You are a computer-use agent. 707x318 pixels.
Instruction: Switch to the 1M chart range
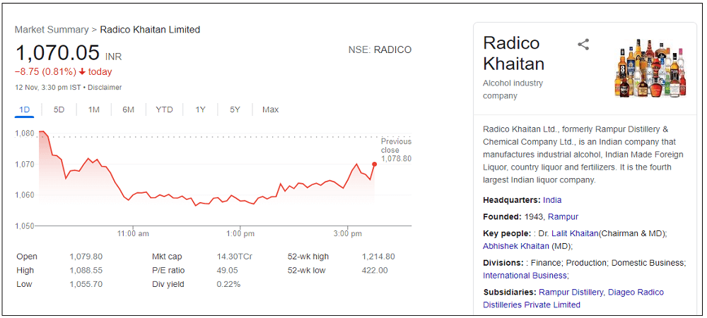pyautogui.click(x=94, y=110)
